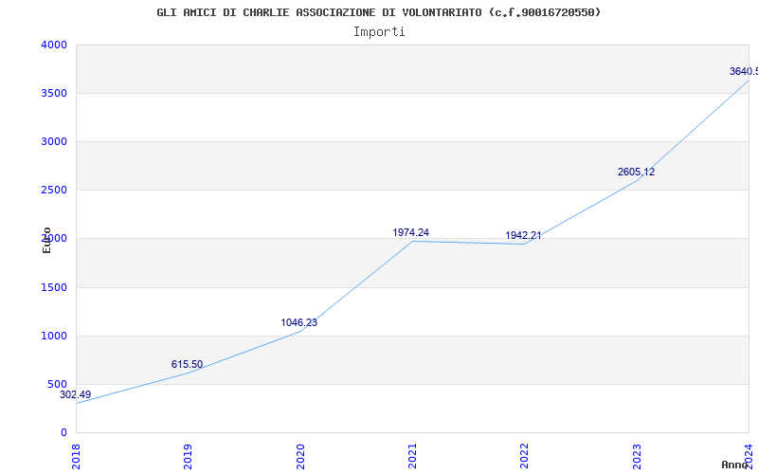This screenshot has height=474, width=758.
Task: Click the 2018 x-axis label
Action: tap(76, 456)
